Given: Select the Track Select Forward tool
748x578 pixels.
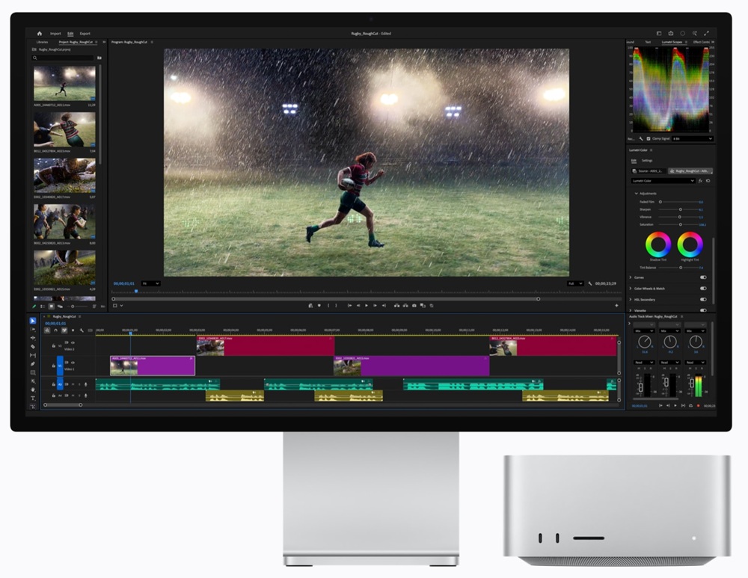Looking at the screenshot, I should [x=33, y=330].
